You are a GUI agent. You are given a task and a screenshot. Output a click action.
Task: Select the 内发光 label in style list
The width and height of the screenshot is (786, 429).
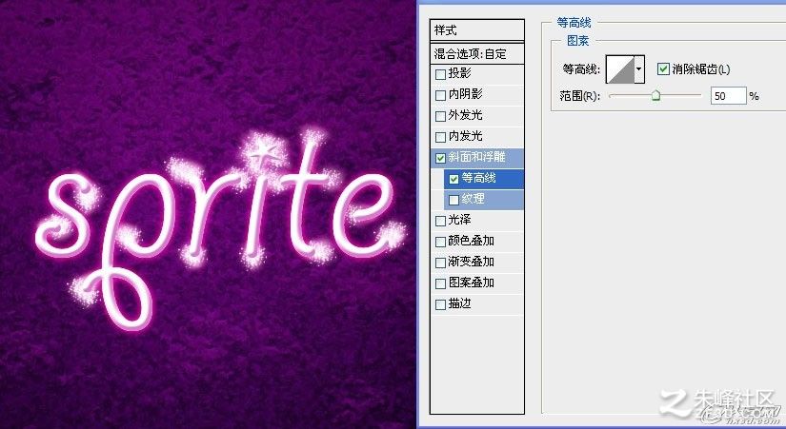[466, 136]
